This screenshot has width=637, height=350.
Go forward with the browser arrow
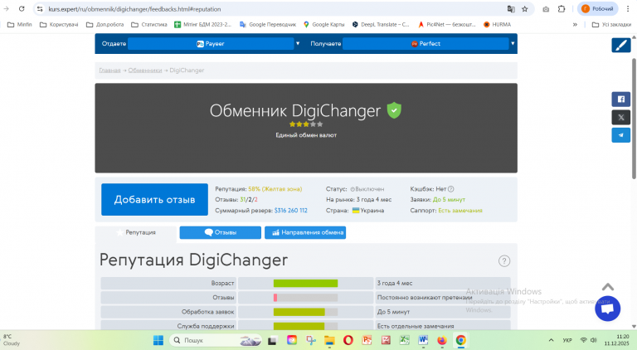tap(6, 9)
